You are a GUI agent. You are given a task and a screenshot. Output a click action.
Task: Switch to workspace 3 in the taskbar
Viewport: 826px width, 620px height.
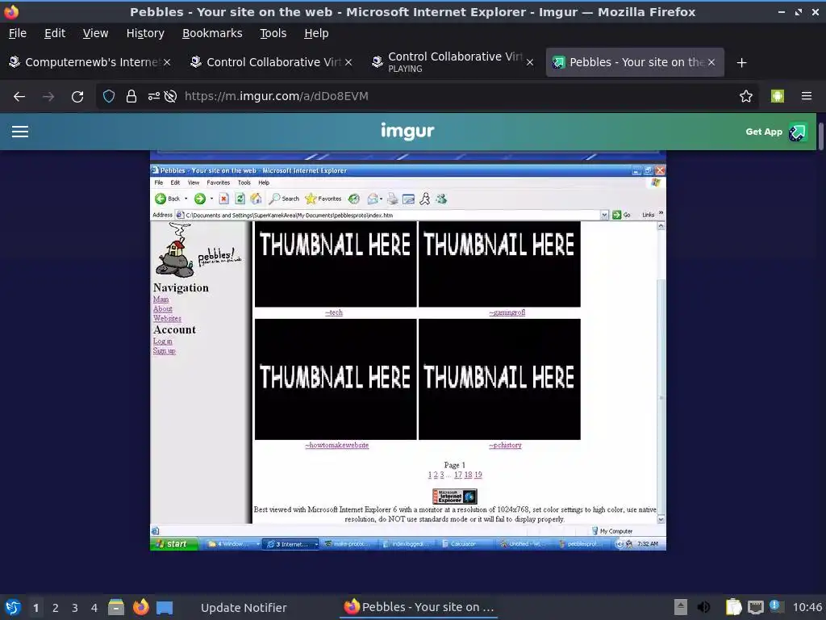[75, 608]
